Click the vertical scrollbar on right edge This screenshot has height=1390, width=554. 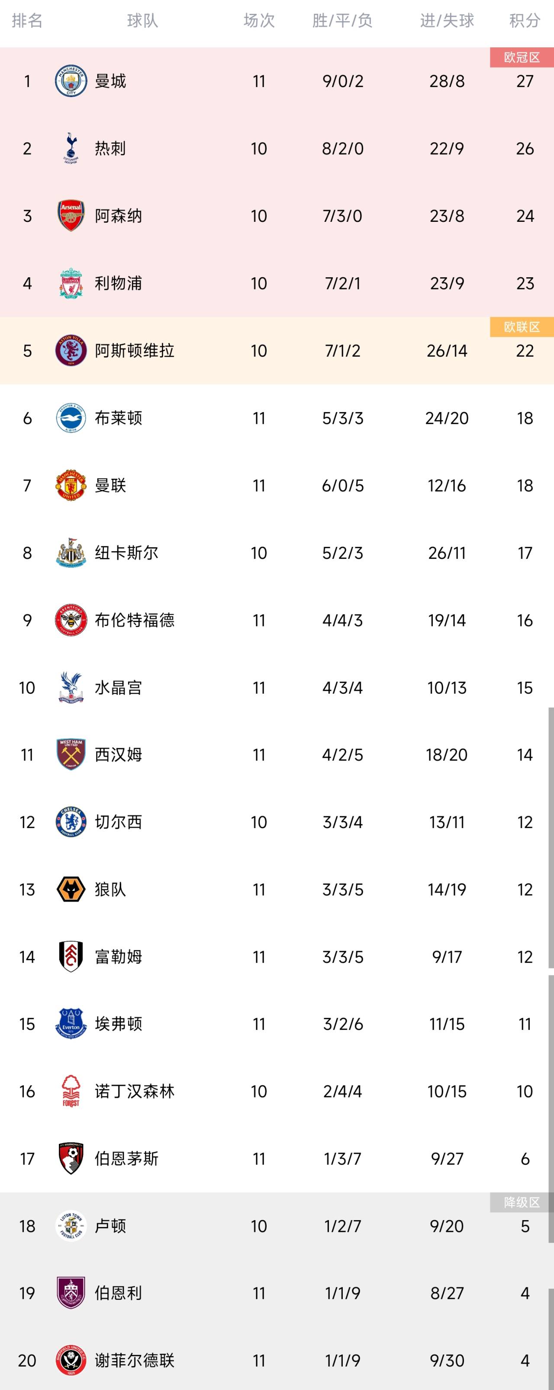click(x=551, y=838)
